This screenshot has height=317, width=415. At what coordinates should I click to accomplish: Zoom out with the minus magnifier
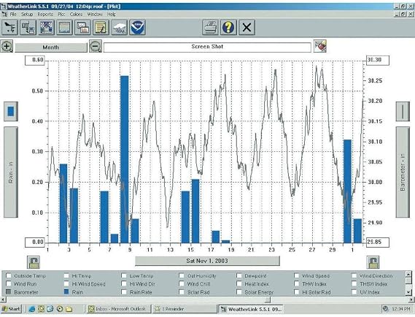(96, 47)
